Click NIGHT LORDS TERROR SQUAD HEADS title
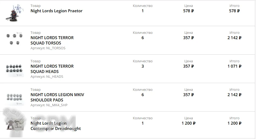 pyautogui.click(x=52, y=69)
